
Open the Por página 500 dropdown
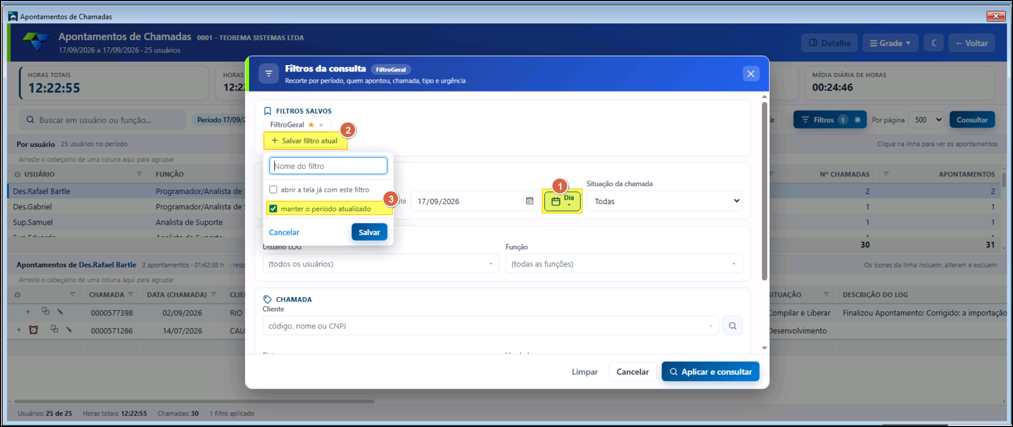click(x=926, y=120)
